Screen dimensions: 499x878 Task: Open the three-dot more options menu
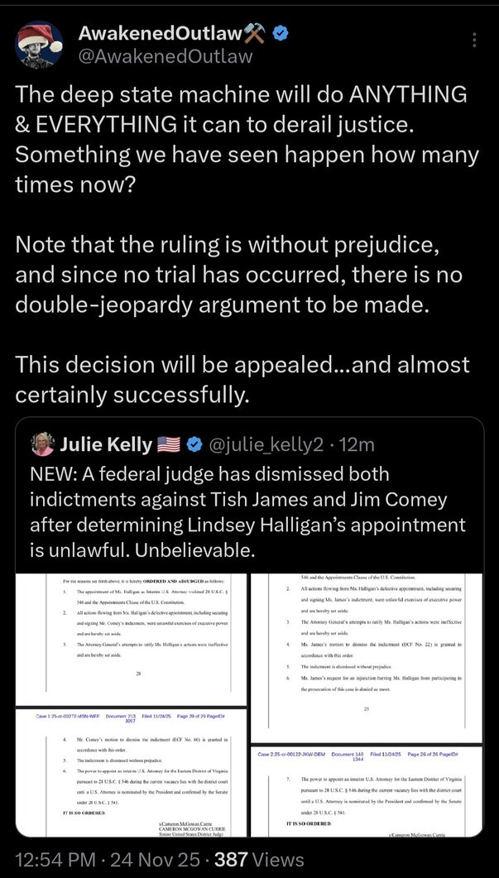473,40
